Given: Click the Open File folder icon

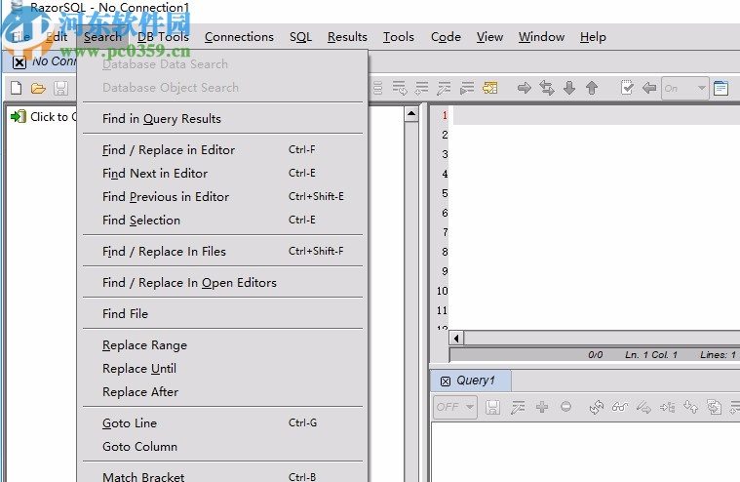Looking at the screenshot, I should [38, 88].
